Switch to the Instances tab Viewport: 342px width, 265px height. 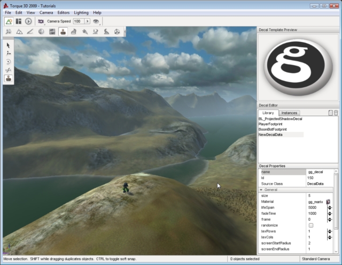pyautogui.click(x=289, y=113)
